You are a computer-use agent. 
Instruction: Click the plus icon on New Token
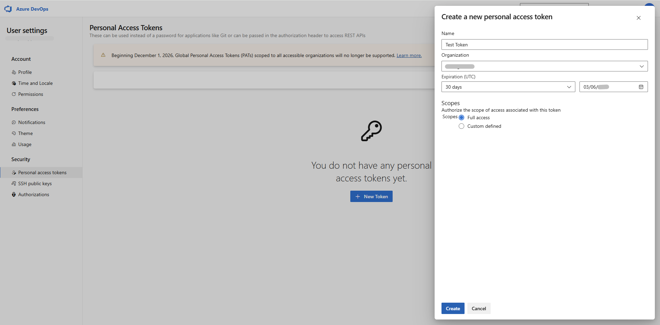point(358,197)
